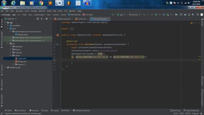Open the File menu

click(2, 11)
